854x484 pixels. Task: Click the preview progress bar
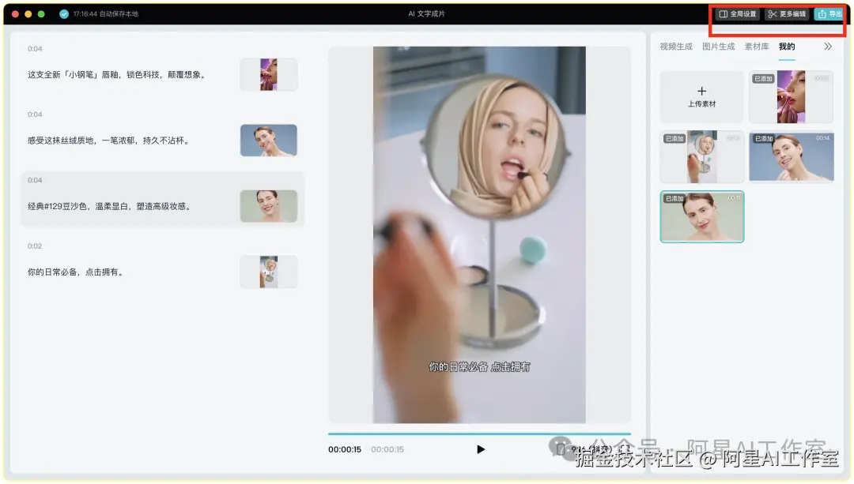coord(479,434)
